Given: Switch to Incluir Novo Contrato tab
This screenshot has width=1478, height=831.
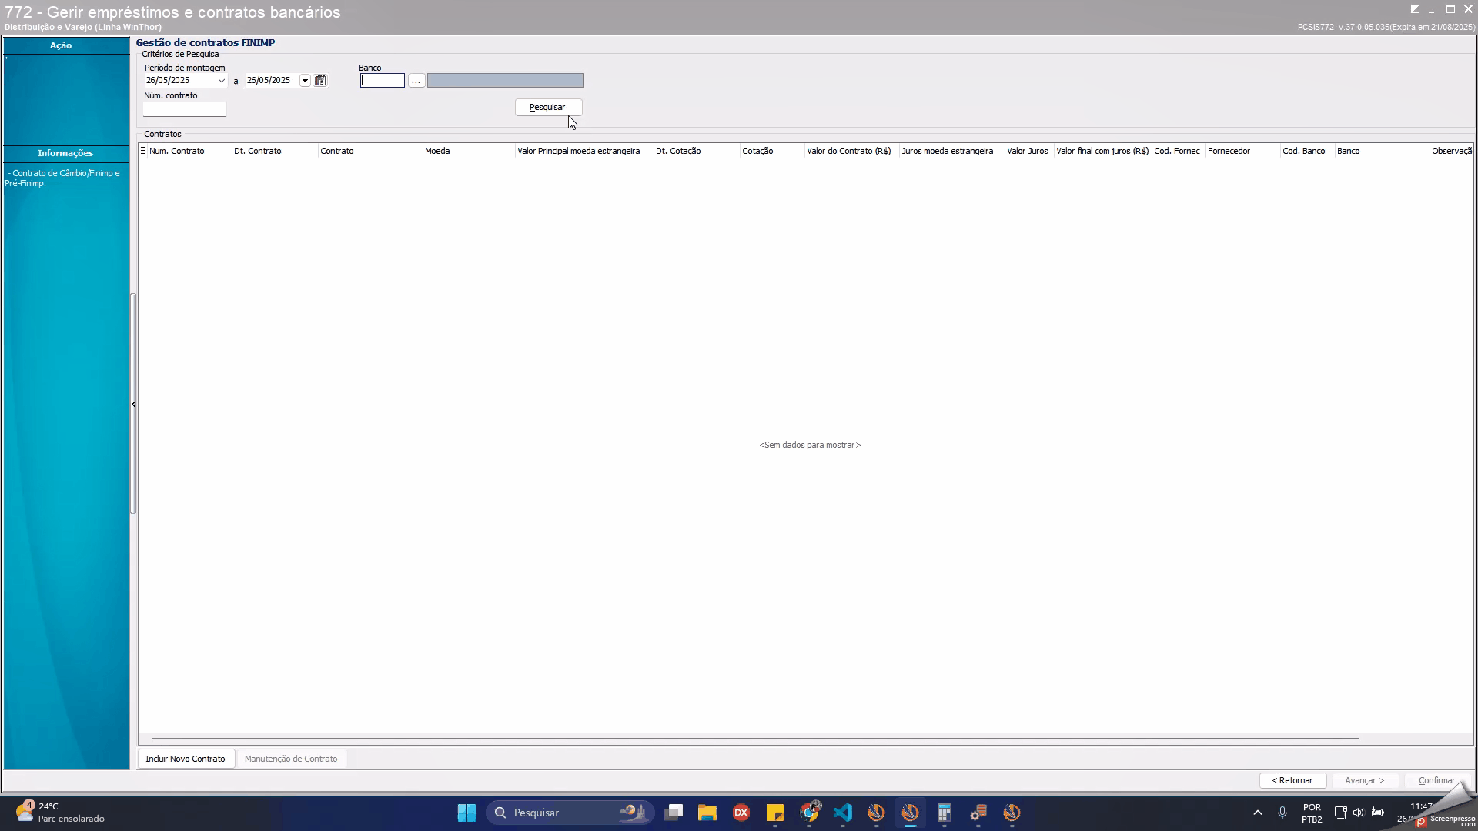Looking at the screenshot, I should click(186, 759).
